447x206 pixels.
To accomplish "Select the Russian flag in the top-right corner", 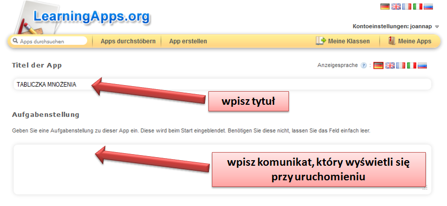I will coord(428,7).
